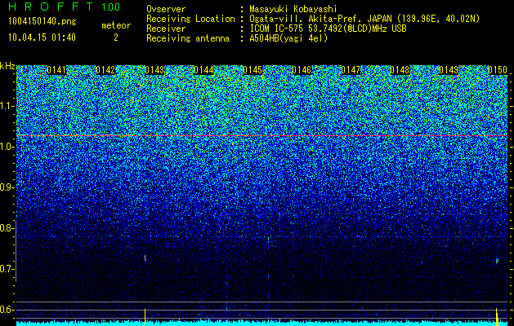The image size is (514, 326).
Task: Click the 0149 time marker
Action: point(449,70)
